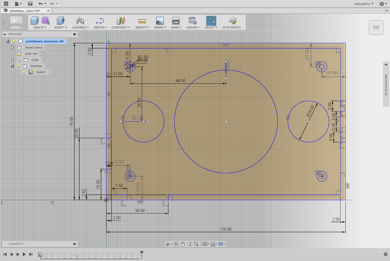This screenshot has width=390, height=261.
Task: Expand the Named Views tree node
Action: point(13,47)
